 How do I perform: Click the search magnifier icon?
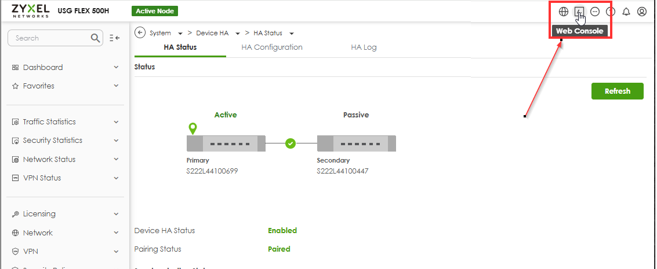(96, 38)
